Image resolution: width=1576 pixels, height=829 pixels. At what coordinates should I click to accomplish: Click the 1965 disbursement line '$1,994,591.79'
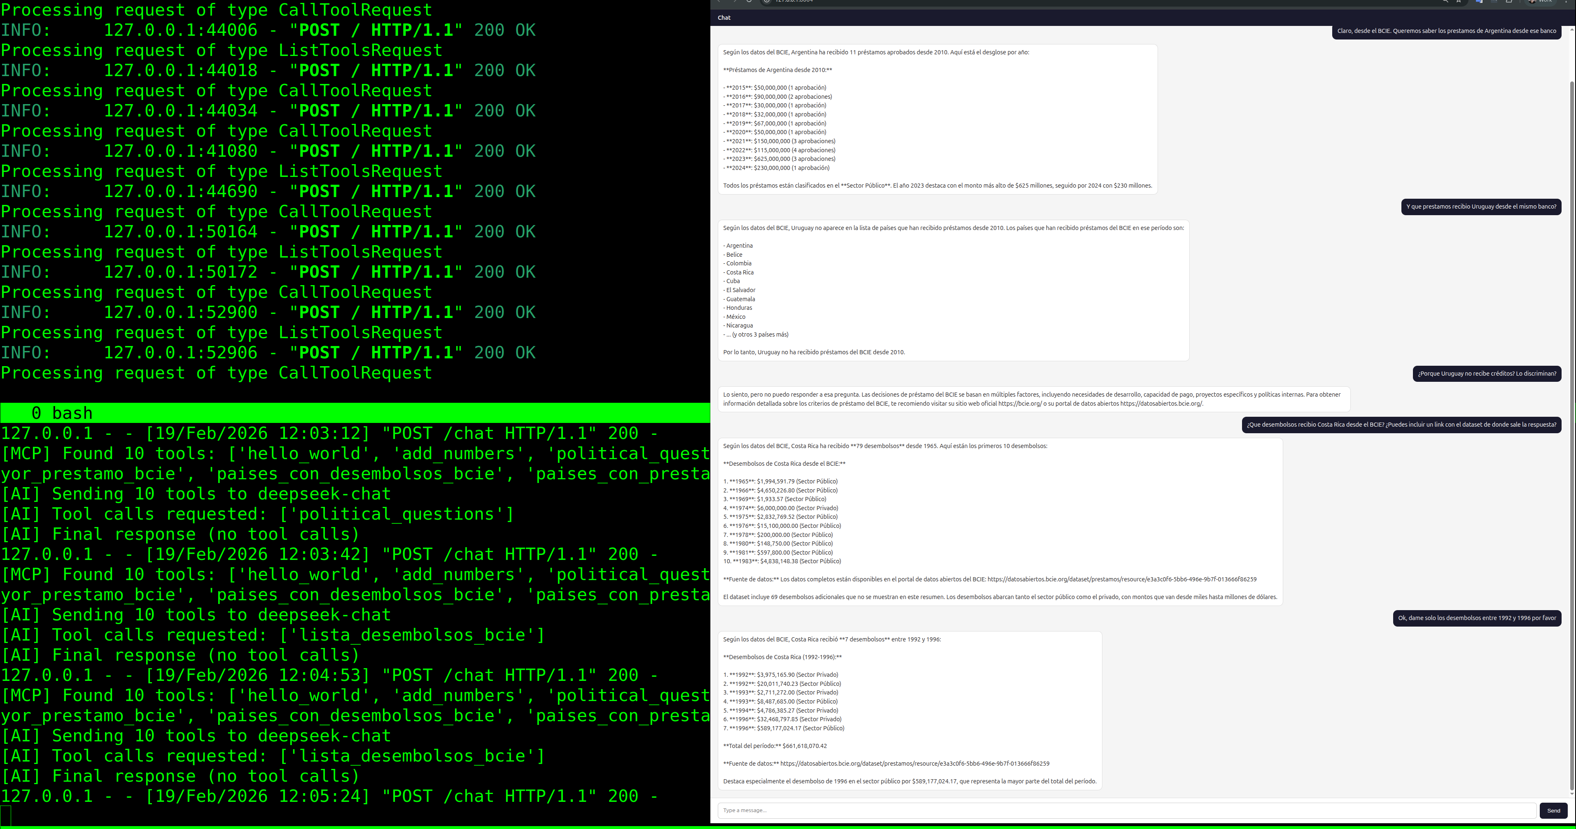click(781, 482)
